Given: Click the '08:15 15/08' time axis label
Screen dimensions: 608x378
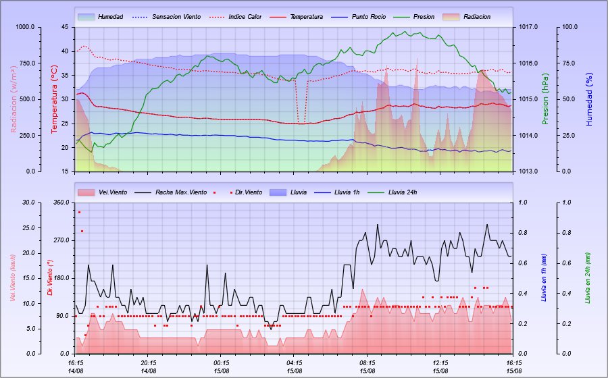Looking at the screenshot, I should [368, 367].
